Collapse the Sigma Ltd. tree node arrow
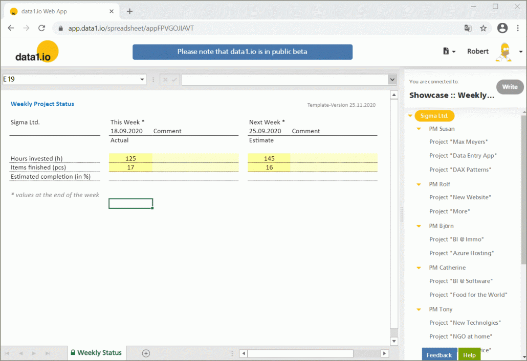The image size is (527, 361). [410, 116]
